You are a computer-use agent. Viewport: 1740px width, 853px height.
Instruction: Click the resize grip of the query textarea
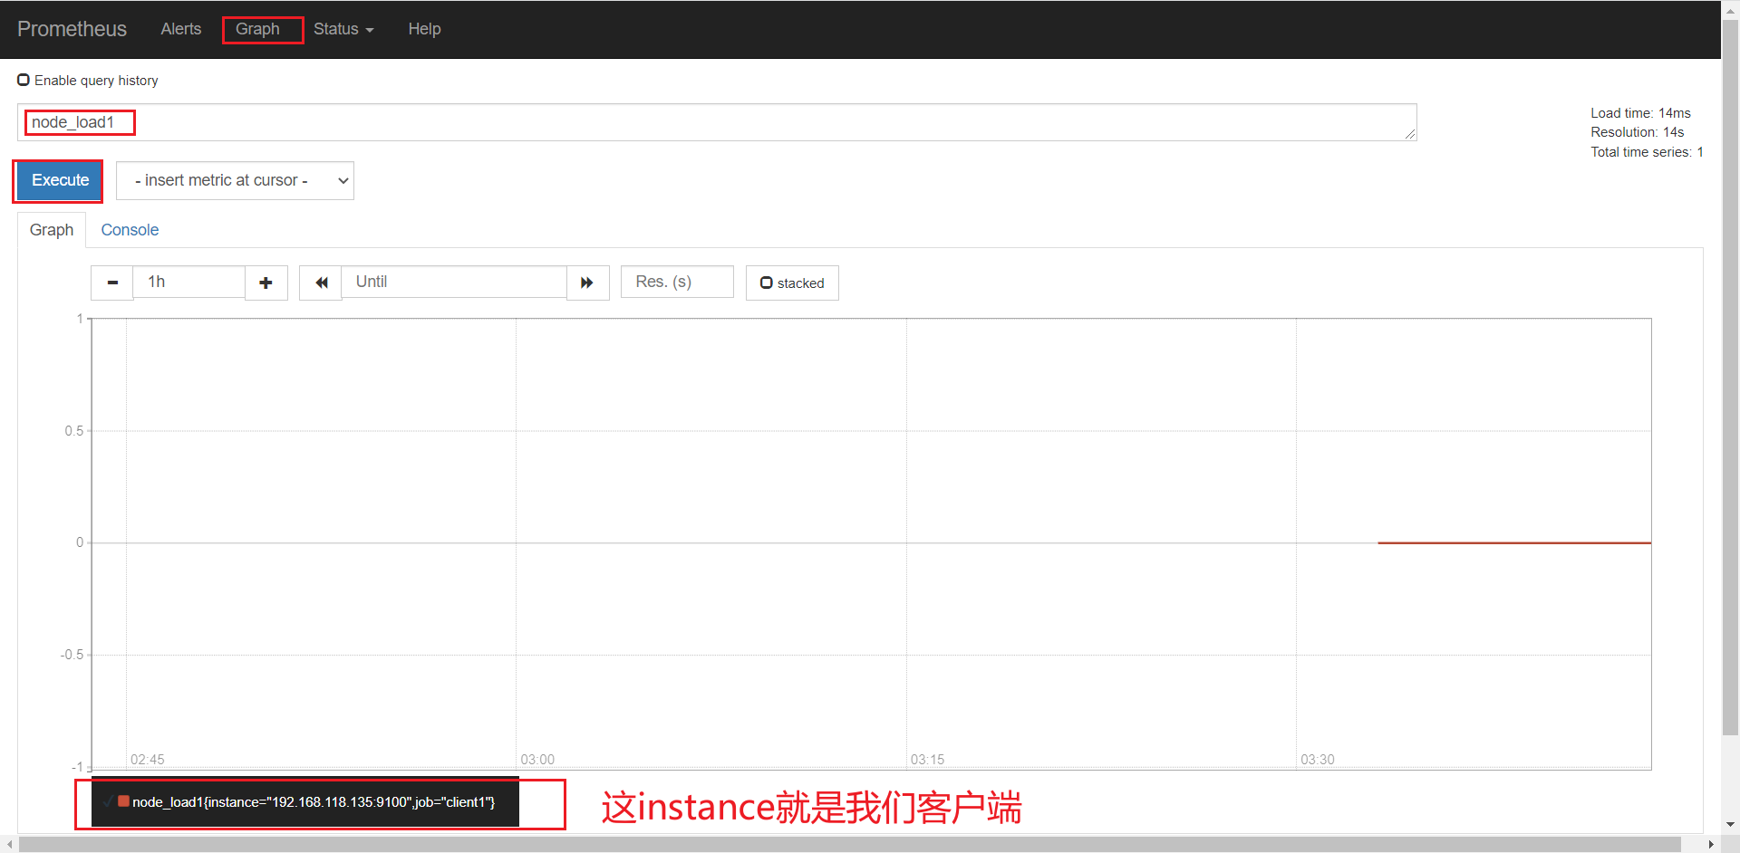[1408, 134]
